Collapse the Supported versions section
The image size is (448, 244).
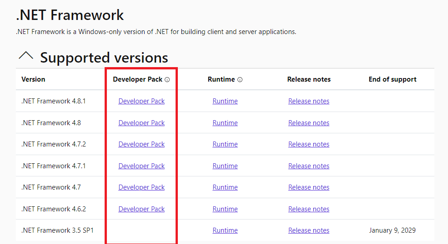click(26, 55)
